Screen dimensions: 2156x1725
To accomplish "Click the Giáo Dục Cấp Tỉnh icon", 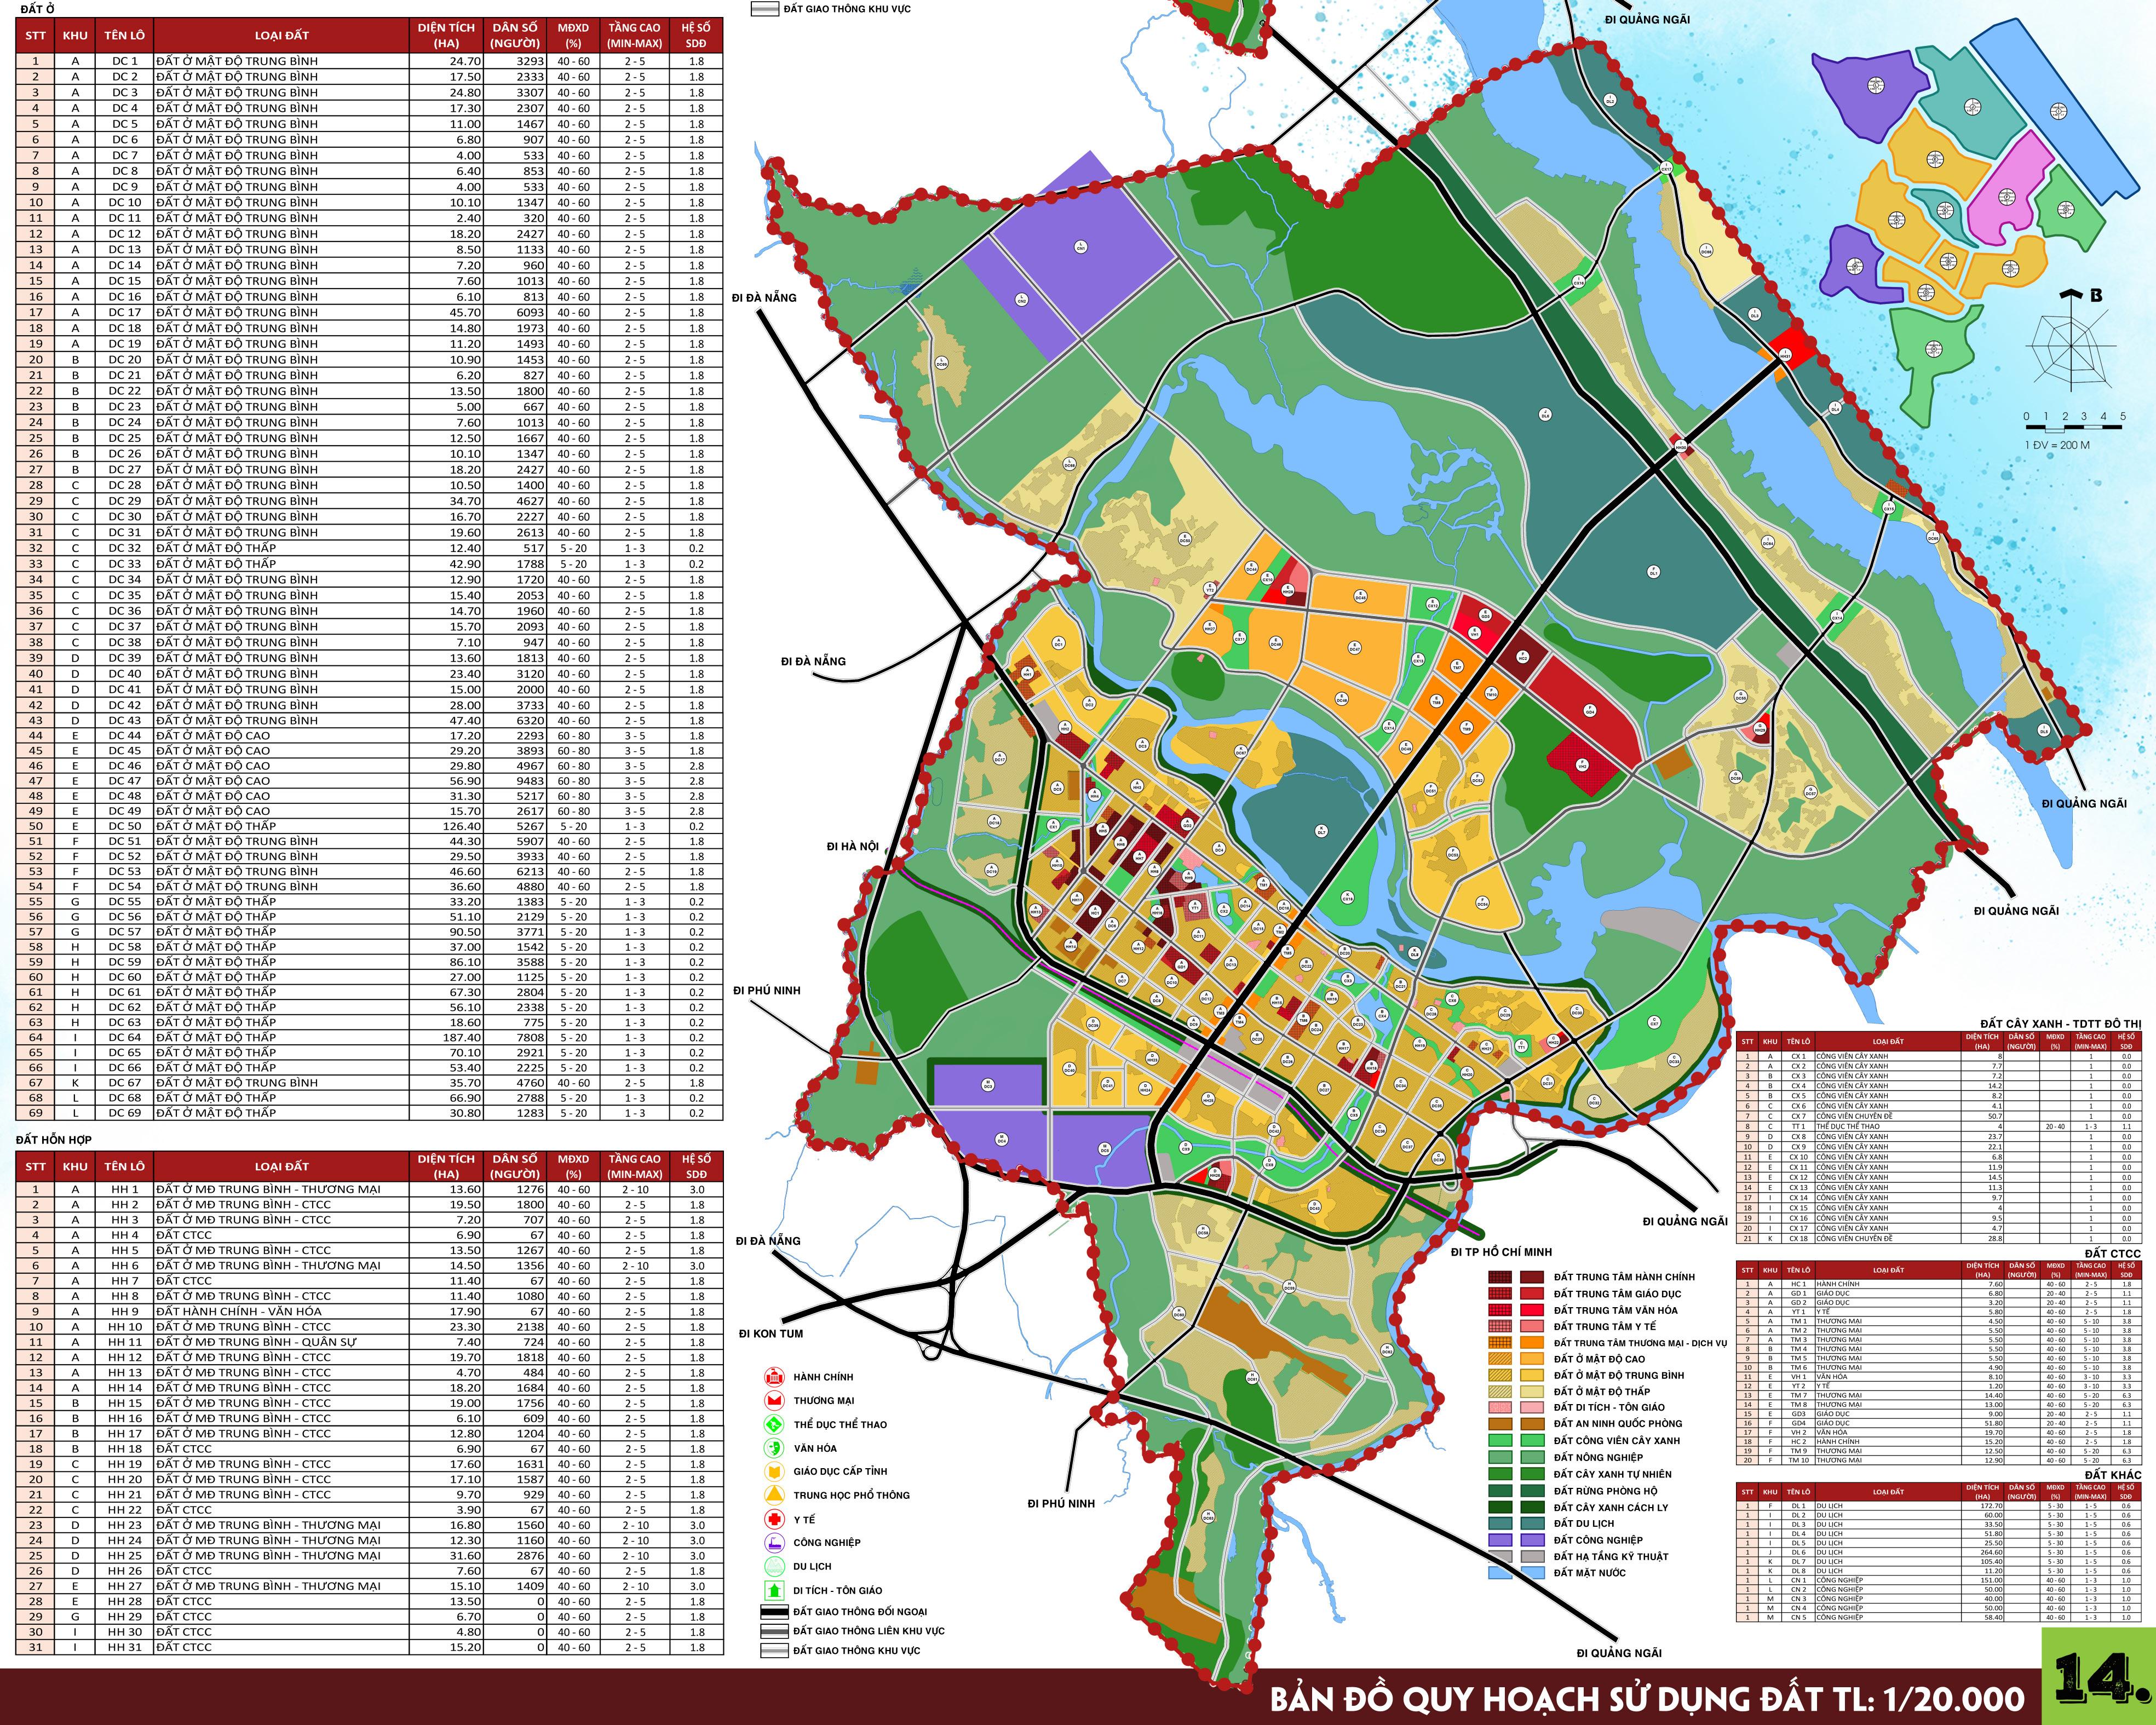I will pos(774,1471).
